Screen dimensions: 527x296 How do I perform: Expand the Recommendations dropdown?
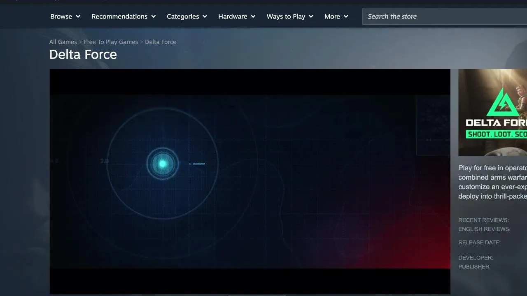click(x=124, y=16)
